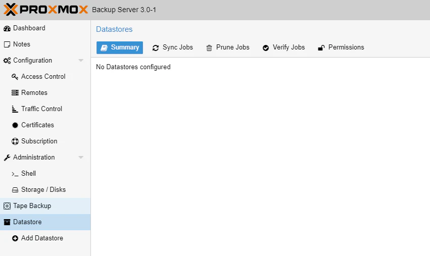Screen dimensions: 430x256
Task: Choose Add Datastore
Action: 45,238
